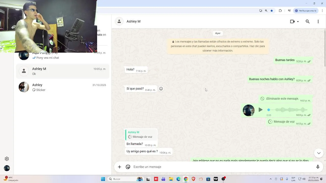Click the quoted "Mensaje de voz" reply
Screen dimensions: 326x183
142,135
